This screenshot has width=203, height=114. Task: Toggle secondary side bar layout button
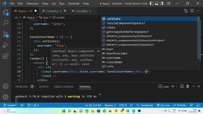(161, 3)
